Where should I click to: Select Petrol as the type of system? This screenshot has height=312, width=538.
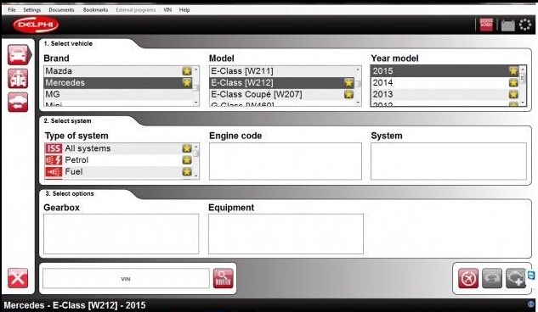pyautogui.click(x=119, y=159)
